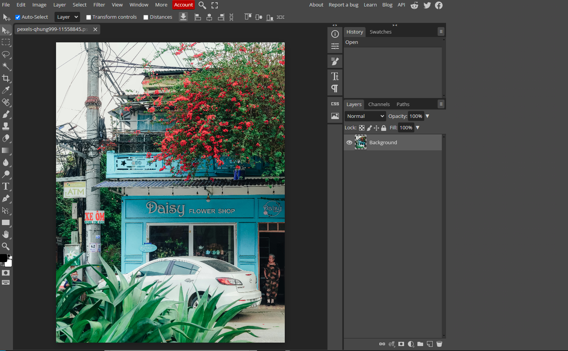This screenshot has width=568, height=351.
Task: Select the Pen tool
Action: pyautogui.click(x=6, y=198)
